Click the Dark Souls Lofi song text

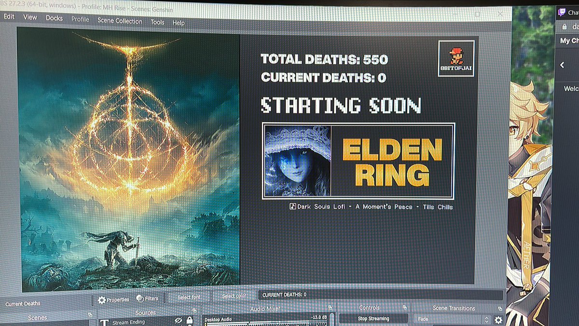click(371, 207)
